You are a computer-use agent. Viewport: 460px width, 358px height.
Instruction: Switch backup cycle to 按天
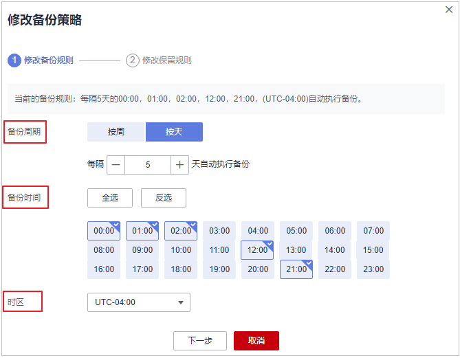click(x=174, y=132)
